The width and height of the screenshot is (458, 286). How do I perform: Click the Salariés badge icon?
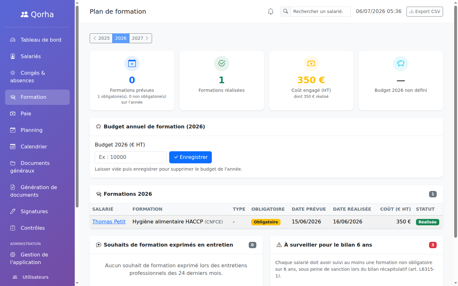pyautogui.click(x=13, y=56)
